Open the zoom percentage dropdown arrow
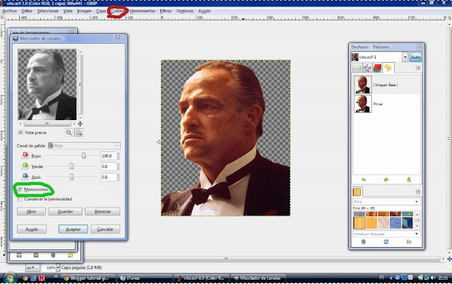 click(58, 268)
